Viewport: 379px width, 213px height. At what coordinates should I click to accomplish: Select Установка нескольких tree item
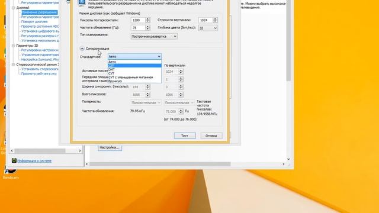point(40,41)
